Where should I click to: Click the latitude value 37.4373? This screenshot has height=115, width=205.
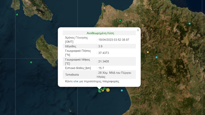tap(104, 53)
